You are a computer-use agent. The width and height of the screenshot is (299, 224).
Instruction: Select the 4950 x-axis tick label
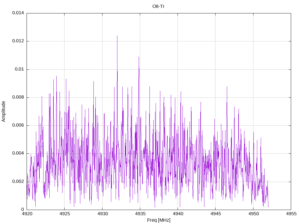coord(253,214)
